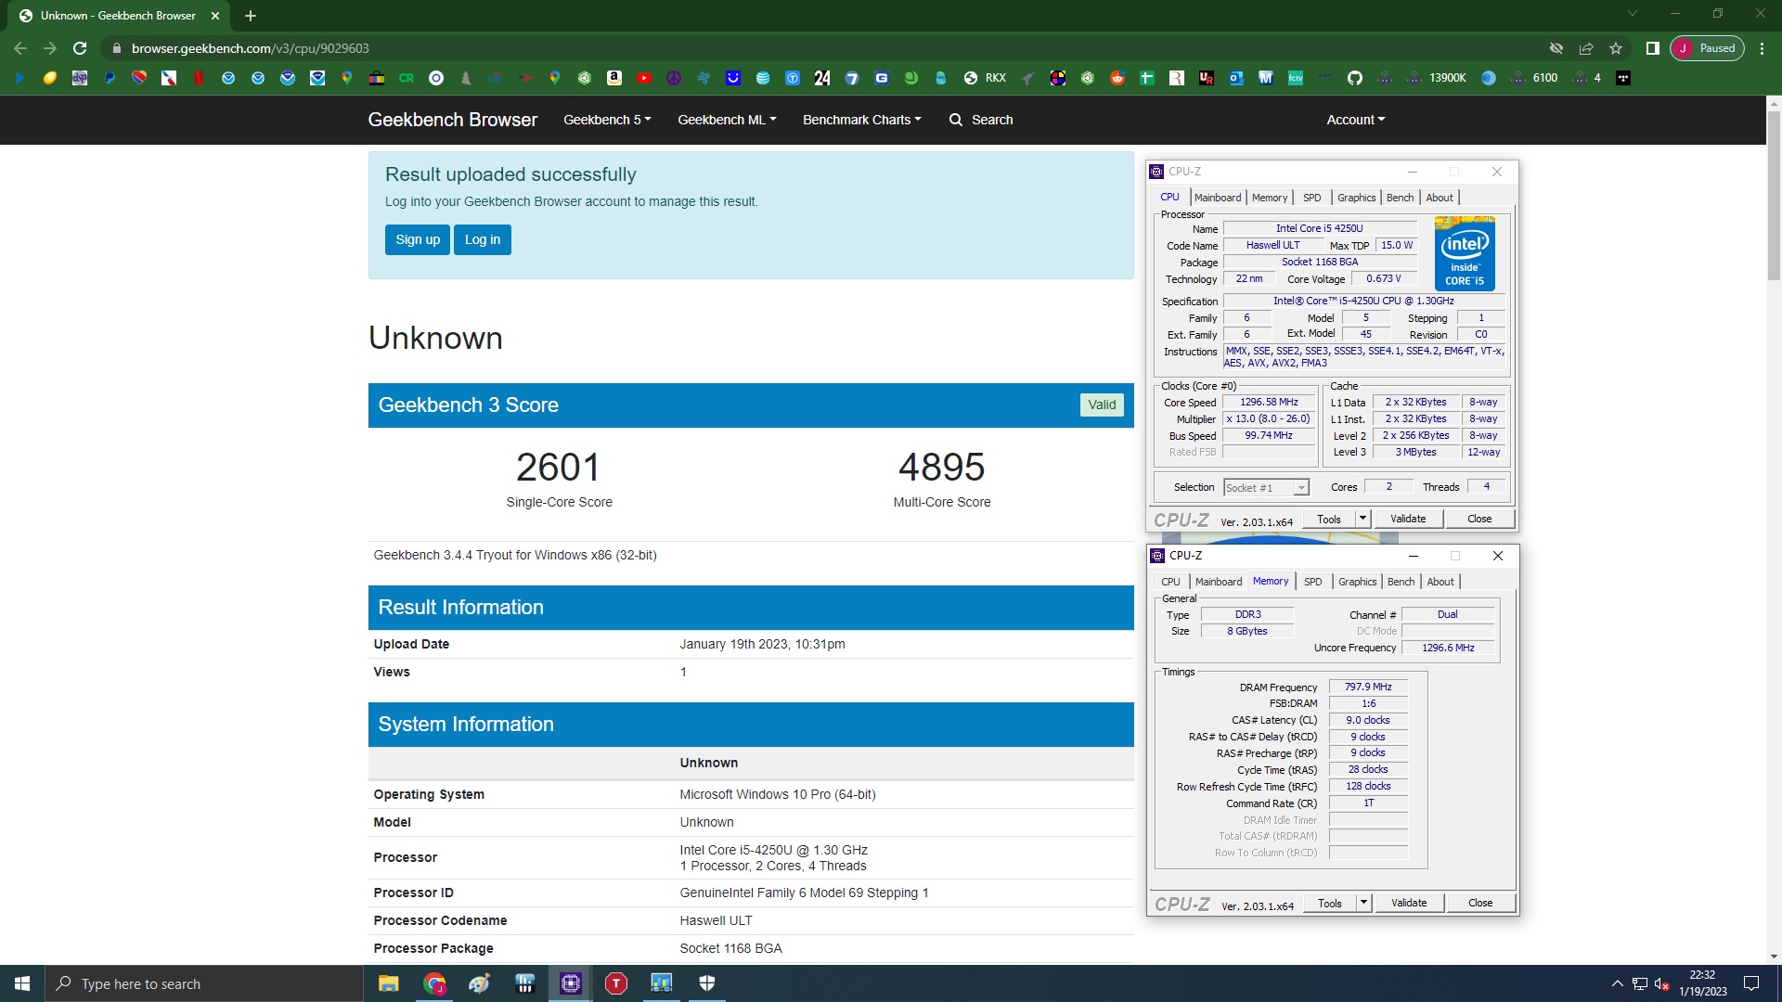The width and height of the screenshot is (1782, 1002).
Task: Click the Sign up button
Action: pos(418,239)
